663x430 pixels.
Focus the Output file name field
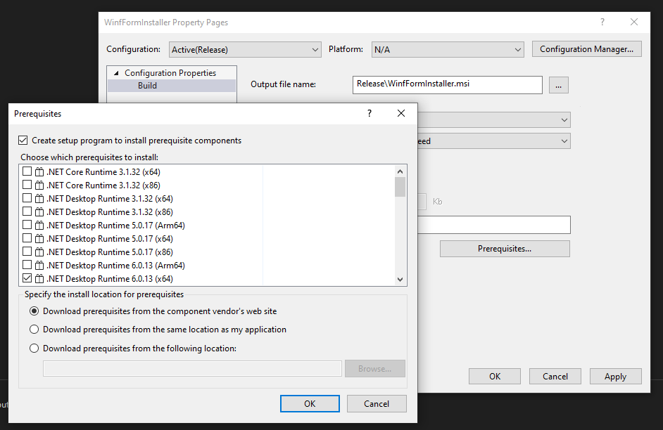pos(448,85)
